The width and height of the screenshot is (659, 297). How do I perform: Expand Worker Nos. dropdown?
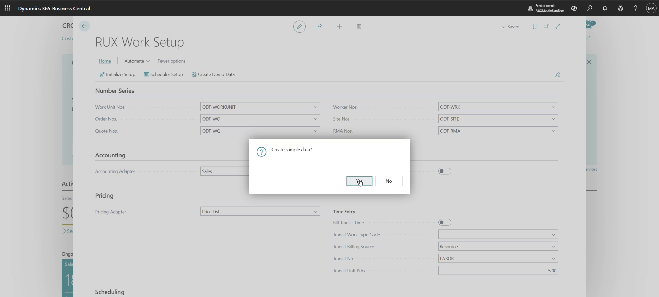click(x=553, y=107)
